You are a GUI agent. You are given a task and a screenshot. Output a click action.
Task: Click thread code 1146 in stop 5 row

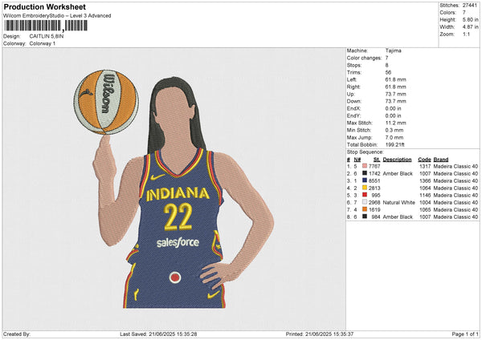pyautogui.click(x=425, y=195)
